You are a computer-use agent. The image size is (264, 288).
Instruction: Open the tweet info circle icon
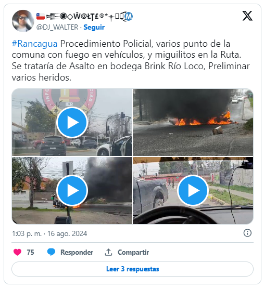pos(247,233)
